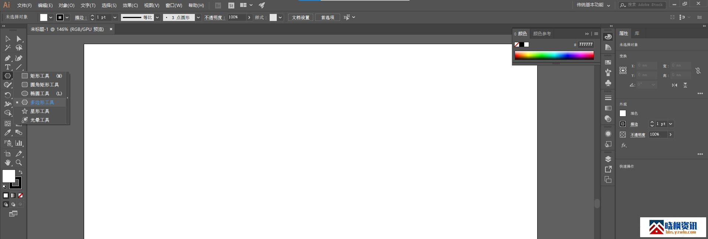708x239 pixels.
Task: Pick the Magic Wand tool
Action: coord(7,48)
